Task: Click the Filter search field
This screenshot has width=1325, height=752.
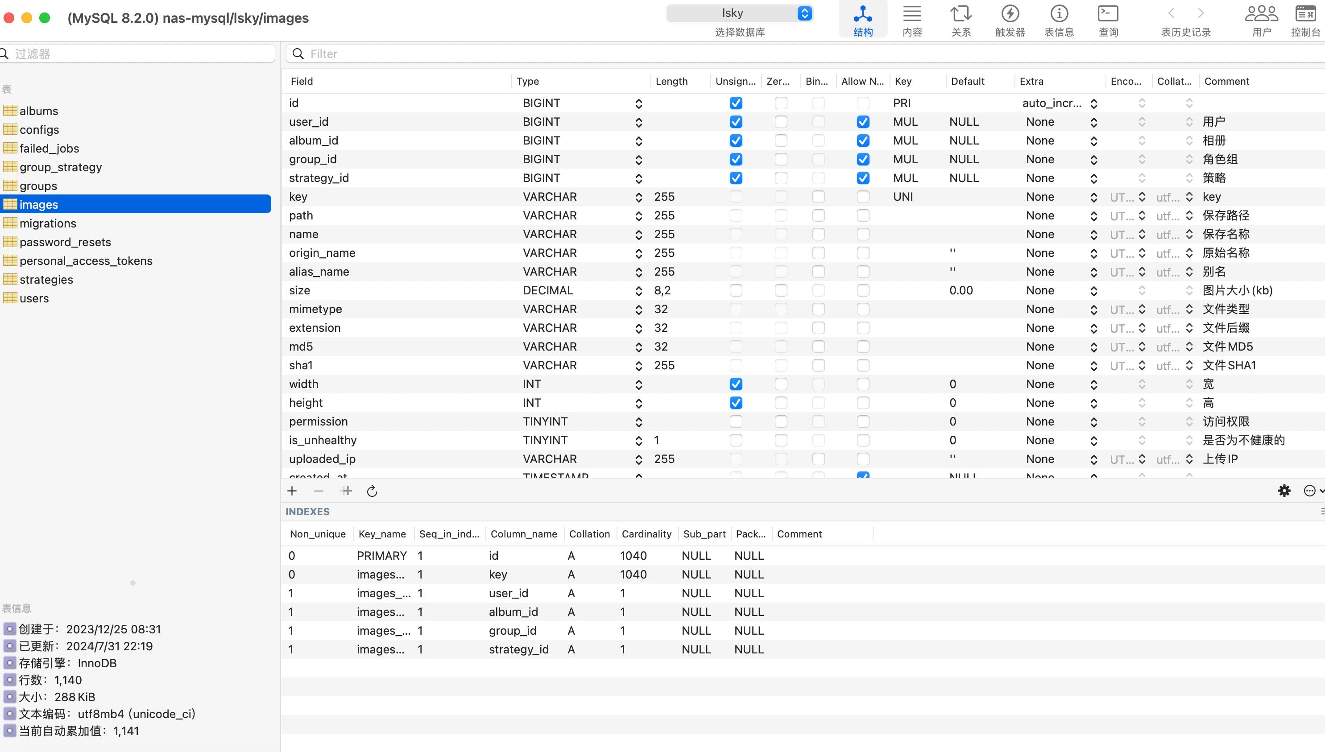Action: (806, 54)
